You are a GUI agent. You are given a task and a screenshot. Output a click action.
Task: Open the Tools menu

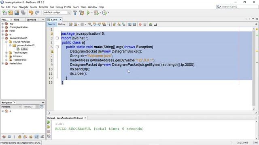[83, 7]
